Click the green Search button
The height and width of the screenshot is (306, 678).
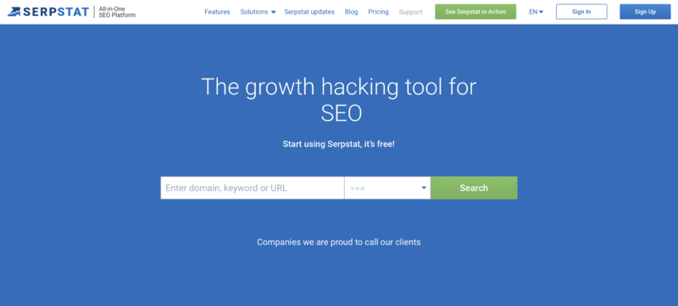474,188
